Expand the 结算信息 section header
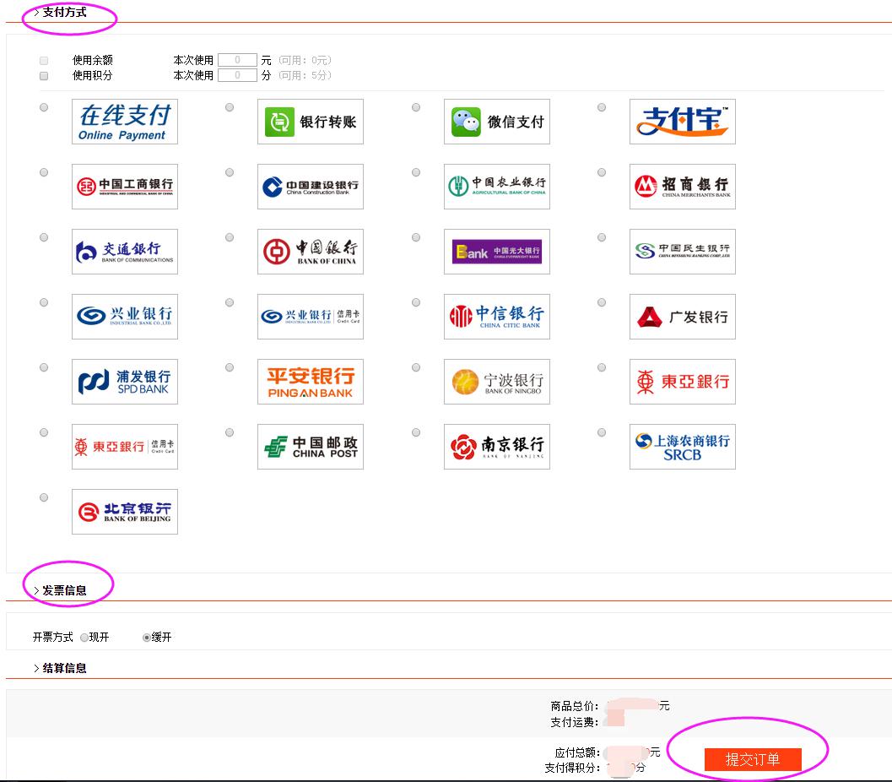892x782 pixels. pyautogui.click(x=60, y=668)
